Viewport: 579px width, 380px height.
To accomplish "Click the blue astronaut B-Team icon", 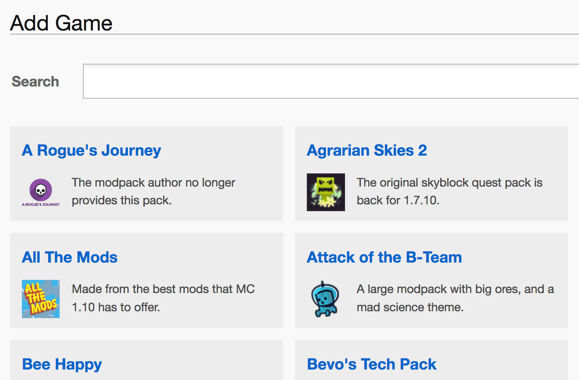I will (325, 299).
